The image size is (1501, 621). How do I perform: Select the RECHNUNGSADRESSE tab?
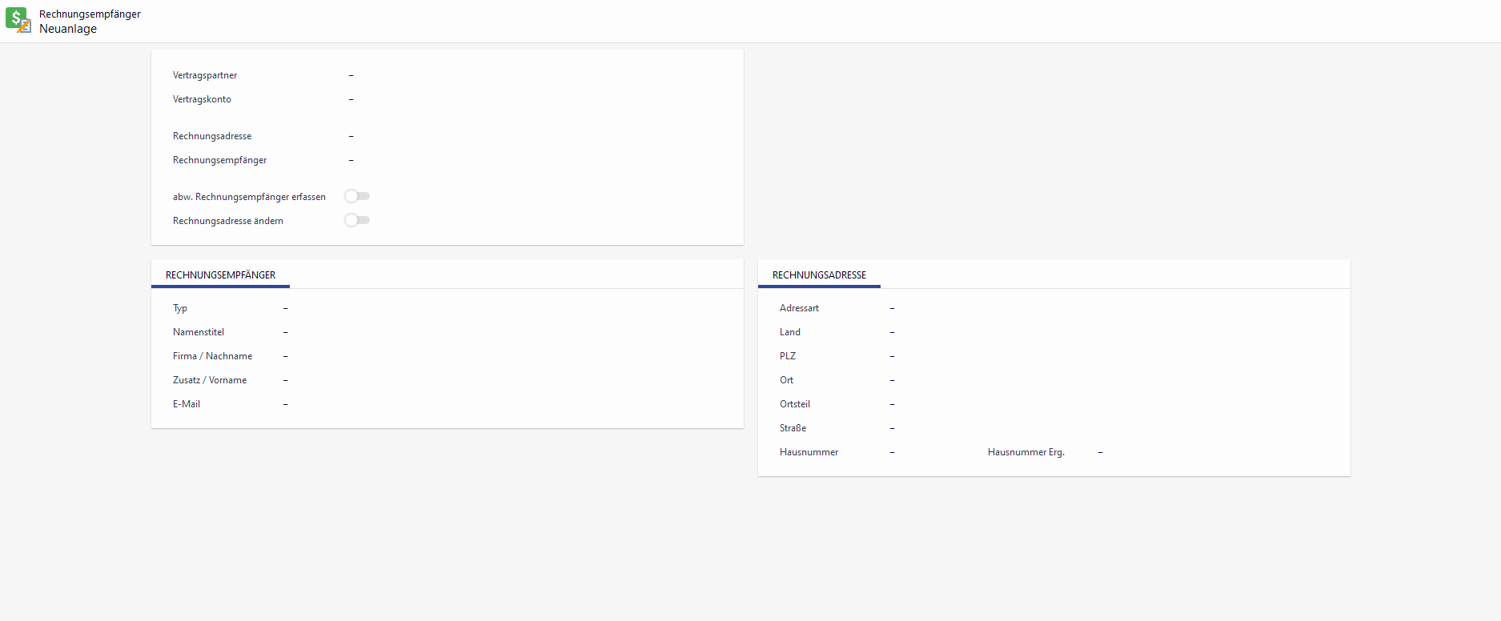tap(819, 274)
